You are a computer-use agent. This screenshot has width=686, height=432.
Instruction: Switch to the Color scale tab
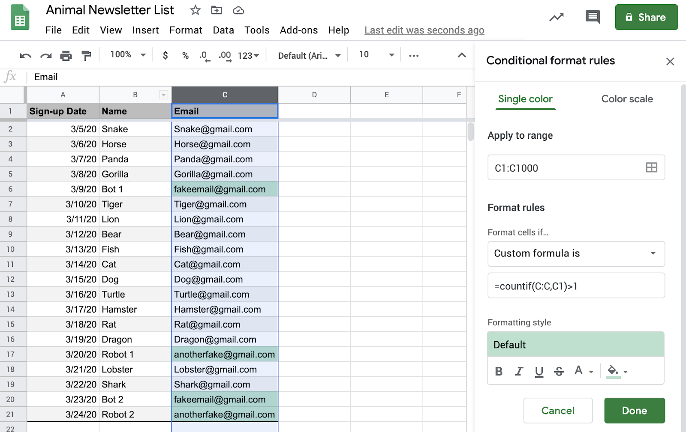tap(627, 99)
